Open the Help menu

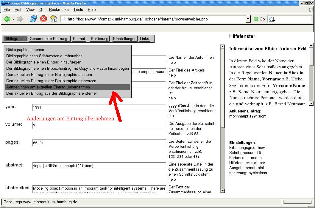(92, 9)
